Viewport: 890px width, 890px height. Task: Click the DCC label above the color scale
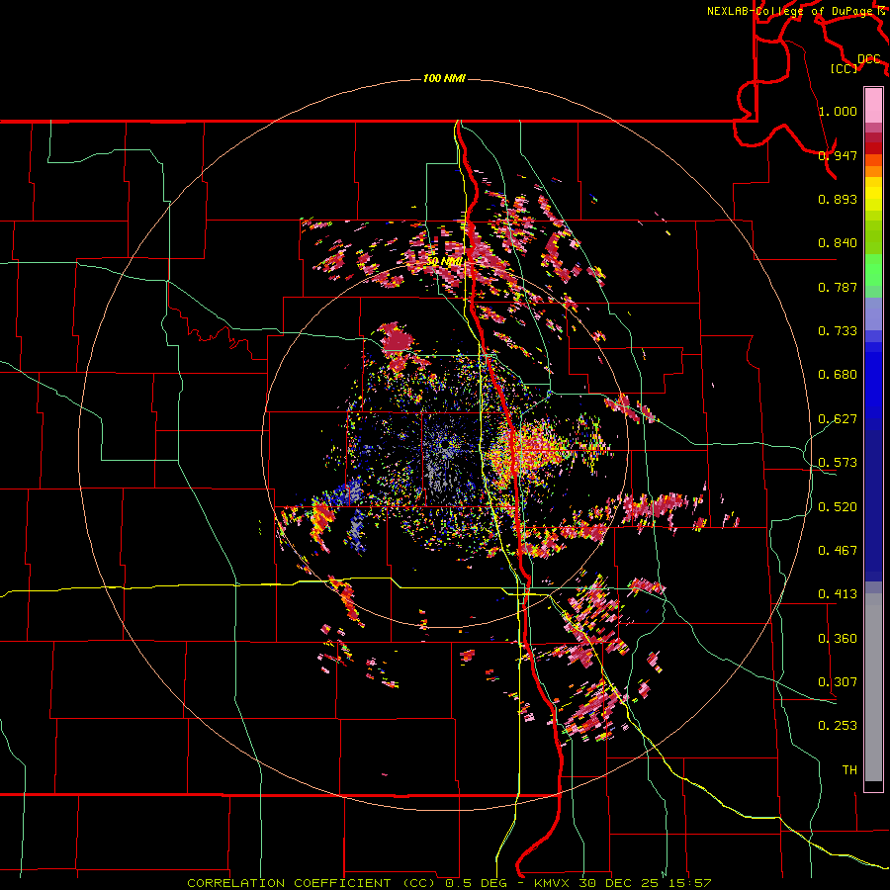point(868,59)
